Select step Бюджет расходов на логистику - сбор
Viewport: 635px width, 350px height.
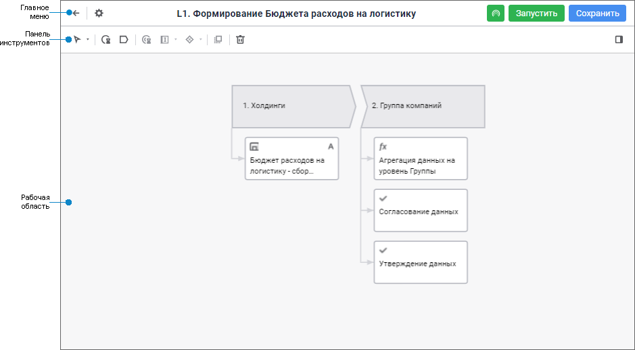tap(291, 159)
